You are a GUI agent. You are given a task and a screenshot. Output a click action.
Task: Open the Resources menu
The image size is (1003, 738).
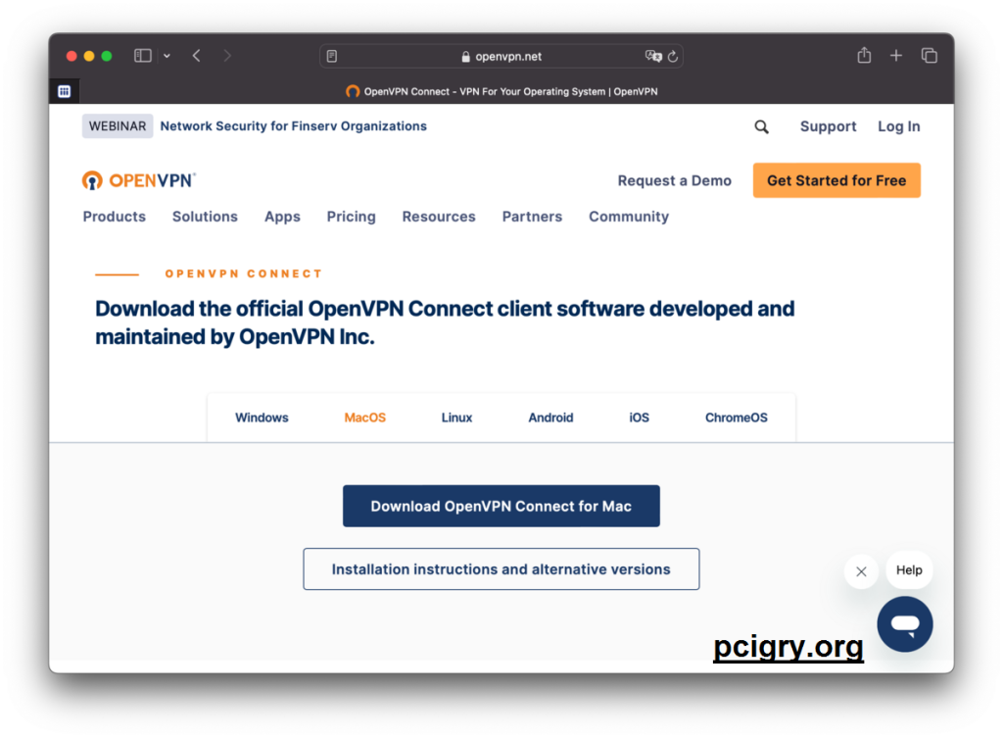439,217
